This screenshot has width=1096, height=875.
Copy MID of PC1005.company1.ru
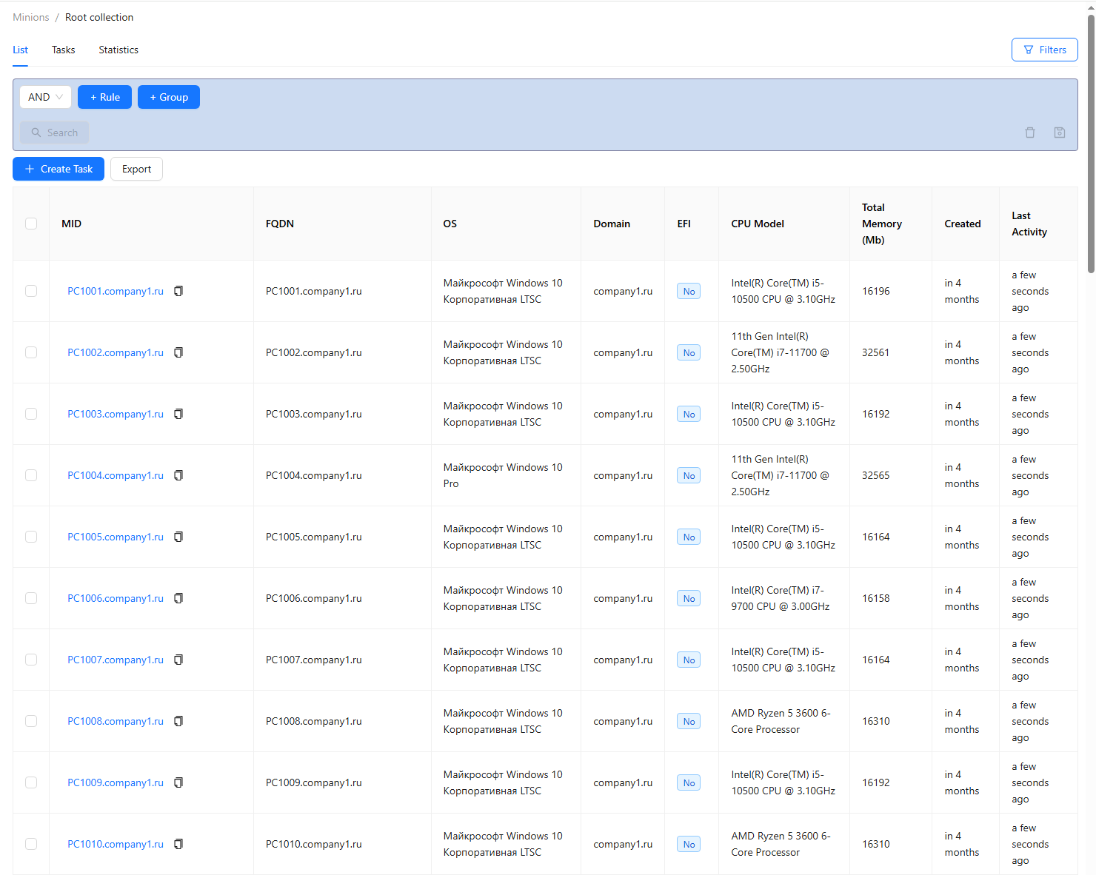coord(178,537)
